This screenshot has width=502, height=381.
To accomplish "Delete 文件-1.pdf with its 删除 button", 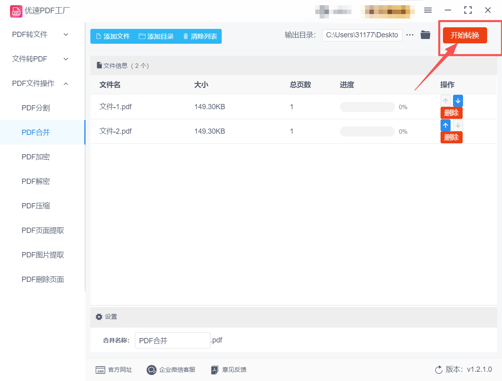I will point(451,113).
